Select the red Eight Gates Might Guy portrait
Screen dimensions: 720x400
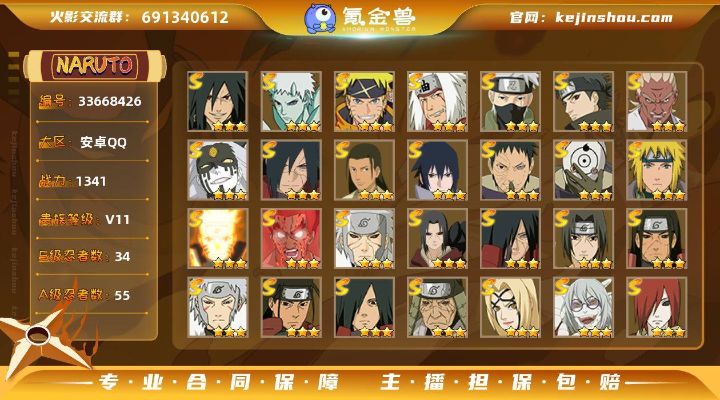pos(291,239)
